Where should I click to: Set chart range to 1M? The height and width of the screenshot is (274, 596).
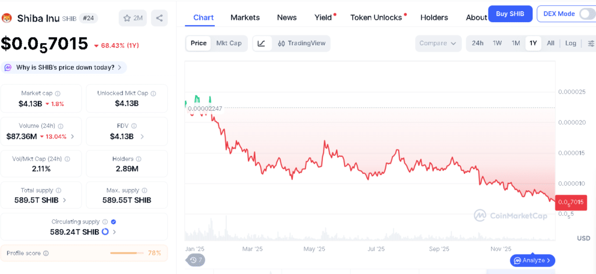point(516,43)
